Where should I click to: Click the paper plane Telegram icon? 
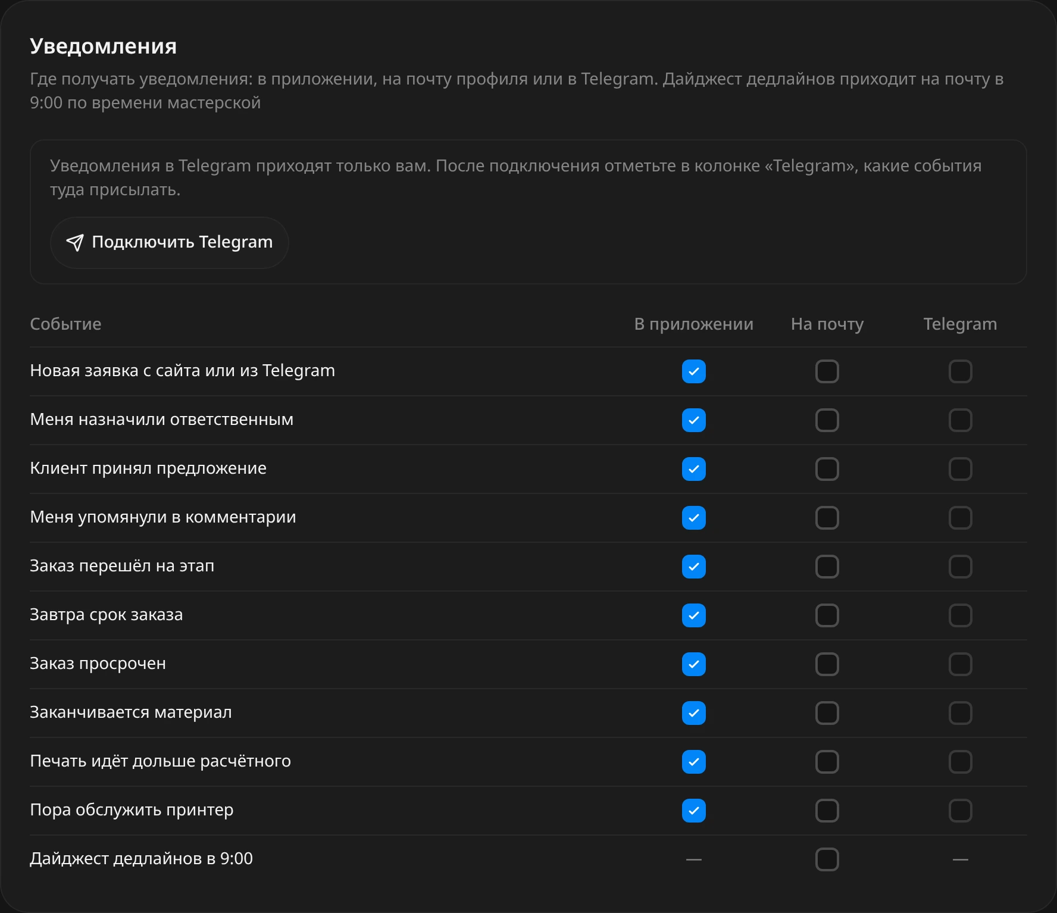[x=75, y=242]
